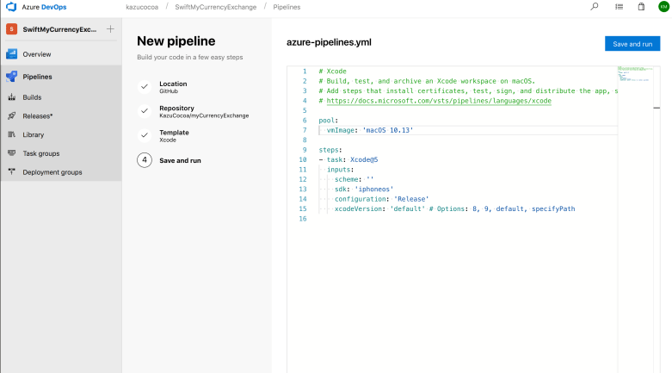This screenshot has width=672, height=373.
Task: Click the 'Build, test, and archive' comment
Action: 427,81
